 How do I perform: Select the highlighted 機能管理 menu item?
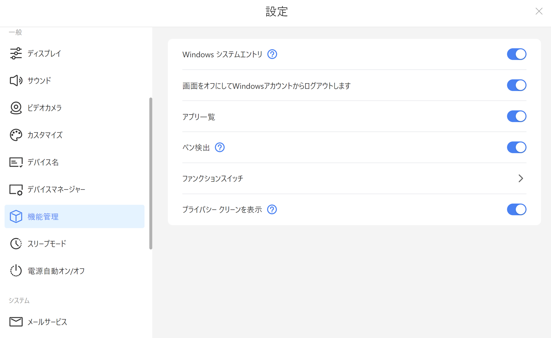pyautogui.click(x=74, y=217)
